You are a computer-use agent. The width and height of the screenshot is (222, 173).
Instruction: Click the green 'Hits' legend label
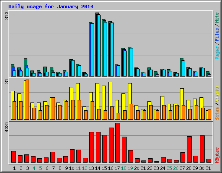[217, 18]
